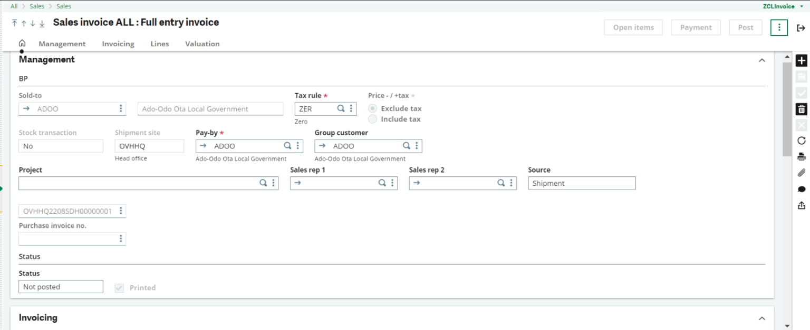Click the Delete trash icon in right sidebar
Image resolution: width=810 pixels, height=330 pixels.
(x=801, y=109)
